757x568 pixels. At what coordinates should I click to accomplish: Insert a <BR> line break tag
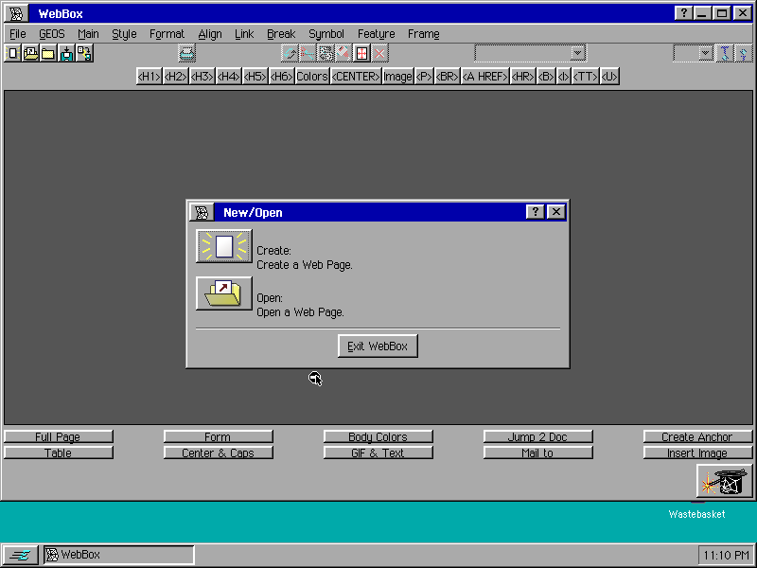(447, 77)
